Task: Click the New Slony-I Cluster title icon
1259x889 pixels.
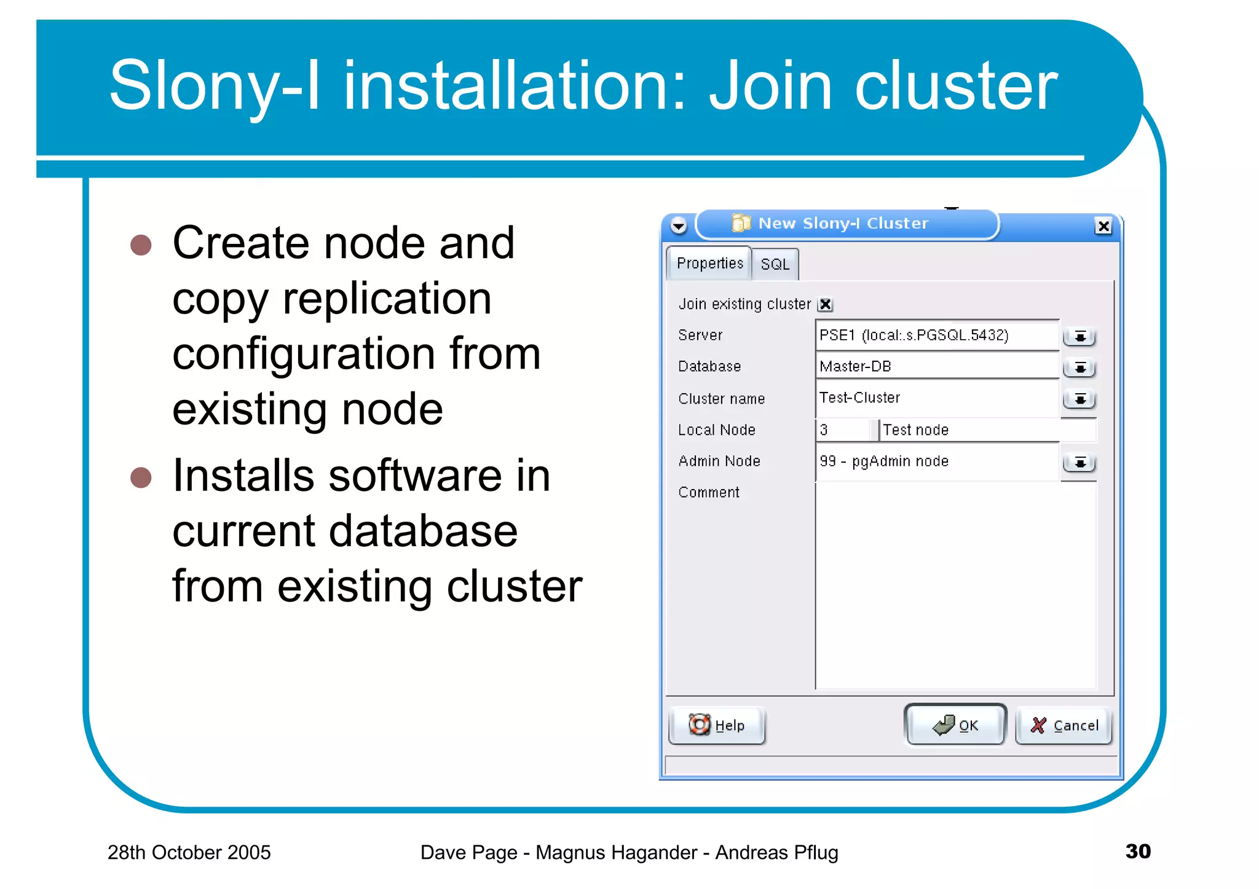Action: pyautogui.click(x=741, y=223)
